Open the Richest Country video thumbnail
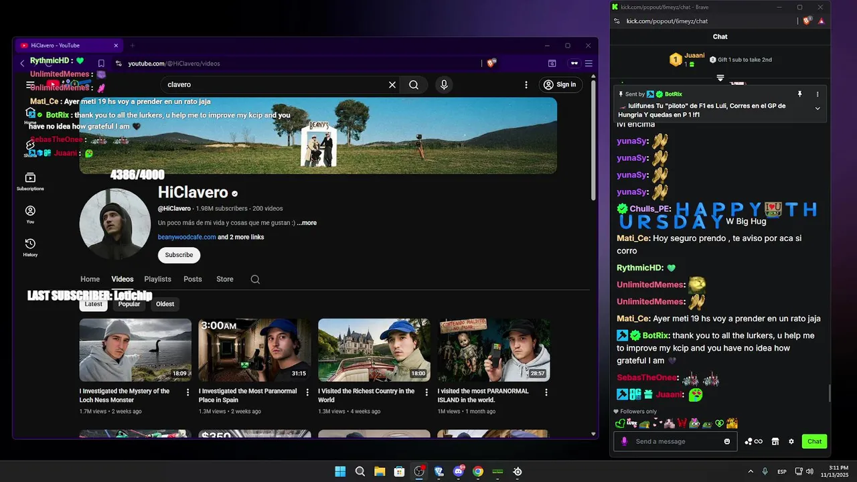The image size is (857, 482). click(374, 350)
